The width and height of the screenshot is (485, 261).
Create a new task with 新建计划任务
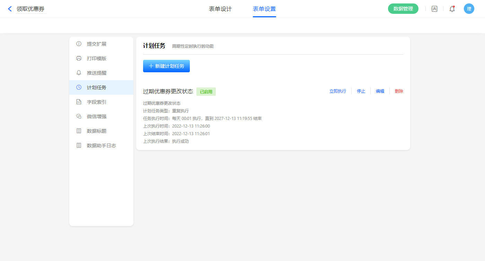pyautogui.click(x=166, y=66)
